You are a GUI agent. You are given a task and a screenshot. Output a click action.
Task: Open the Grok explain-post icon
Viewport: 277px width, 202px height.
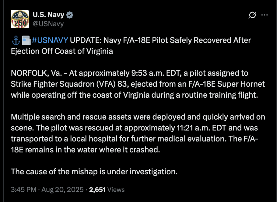tap(252, 15)
